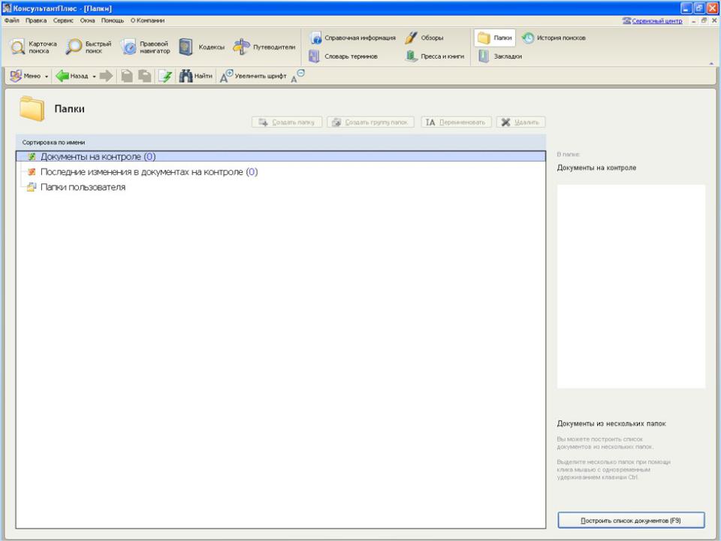
Task: Select Документы на контроле folder
Action: point(281,156)
